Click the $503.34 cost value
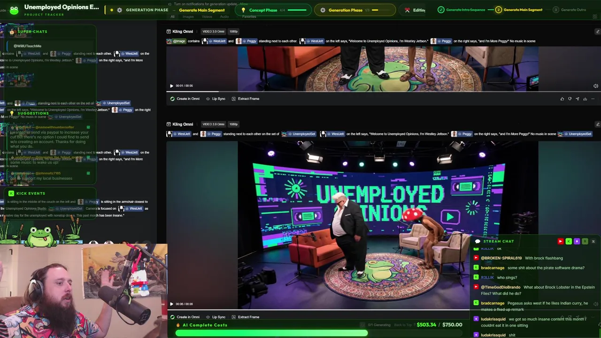Image resolution: width=601 pixels, height=338 pixels. tap(427, 325)
